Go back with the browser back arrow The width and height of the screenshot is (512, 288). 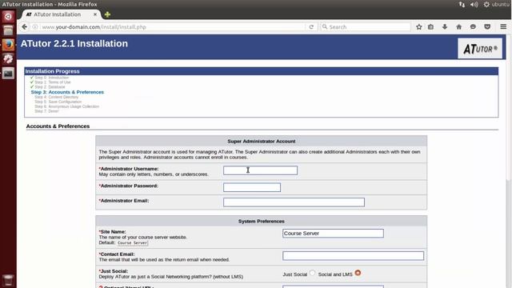point(25,26)
